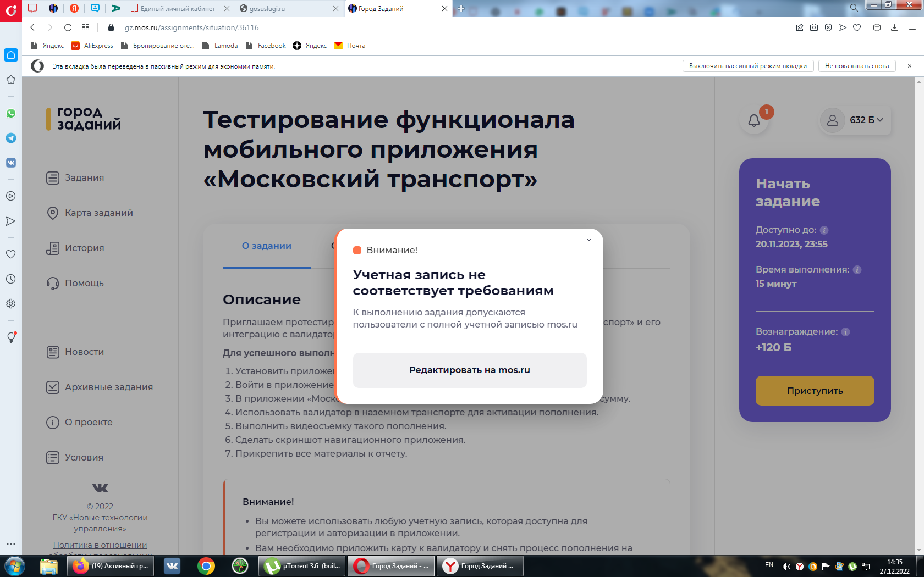This screenshot has width=924, height=577.
Task: Open Условия in the site menu
Action: (75, 457)
